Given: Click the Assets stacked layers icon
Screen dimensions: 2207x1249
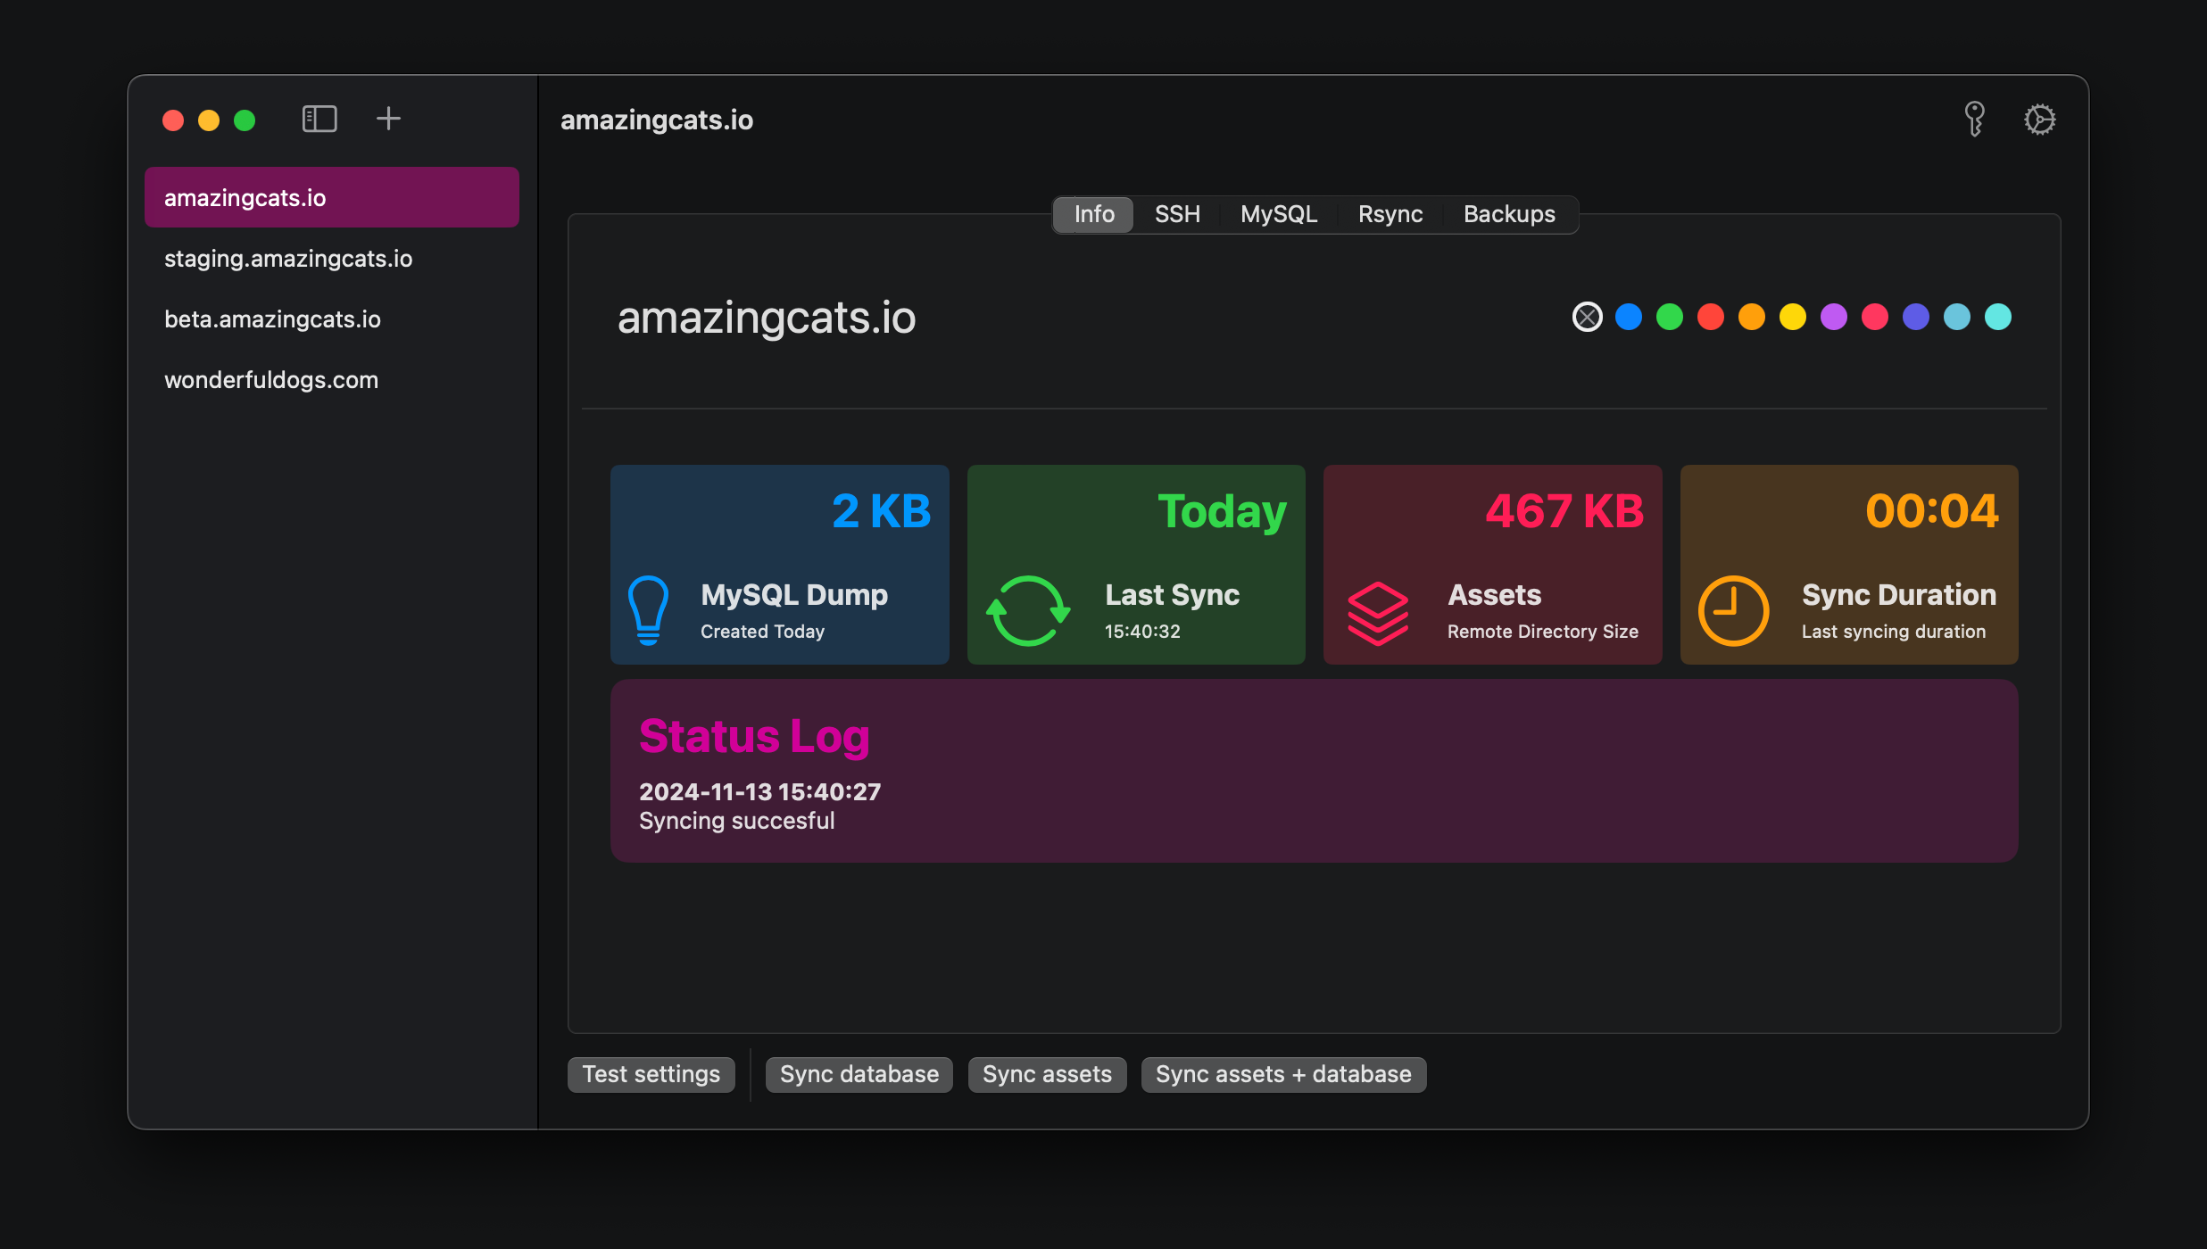Looking at the screenshot, I should point(1378,613).
